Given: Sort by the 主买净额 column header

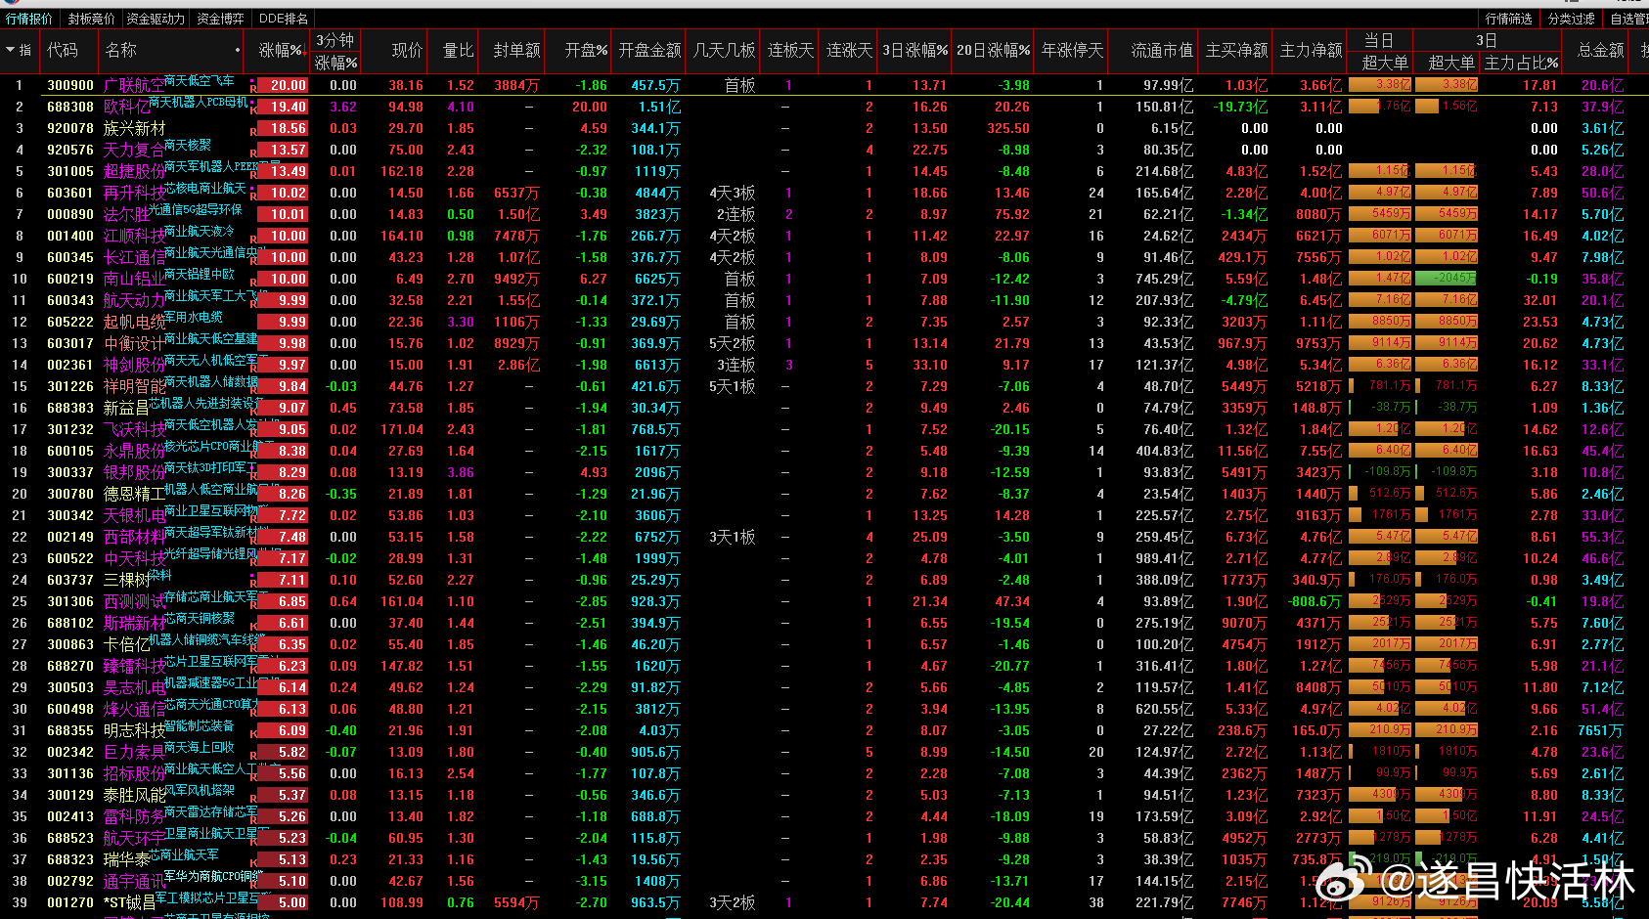Looking at the screenshot, I should [1236, 50].
